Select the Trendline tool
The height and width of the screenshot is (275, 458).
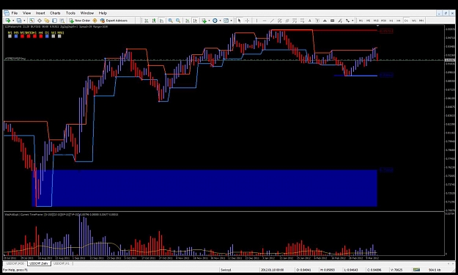pos(272,21)
